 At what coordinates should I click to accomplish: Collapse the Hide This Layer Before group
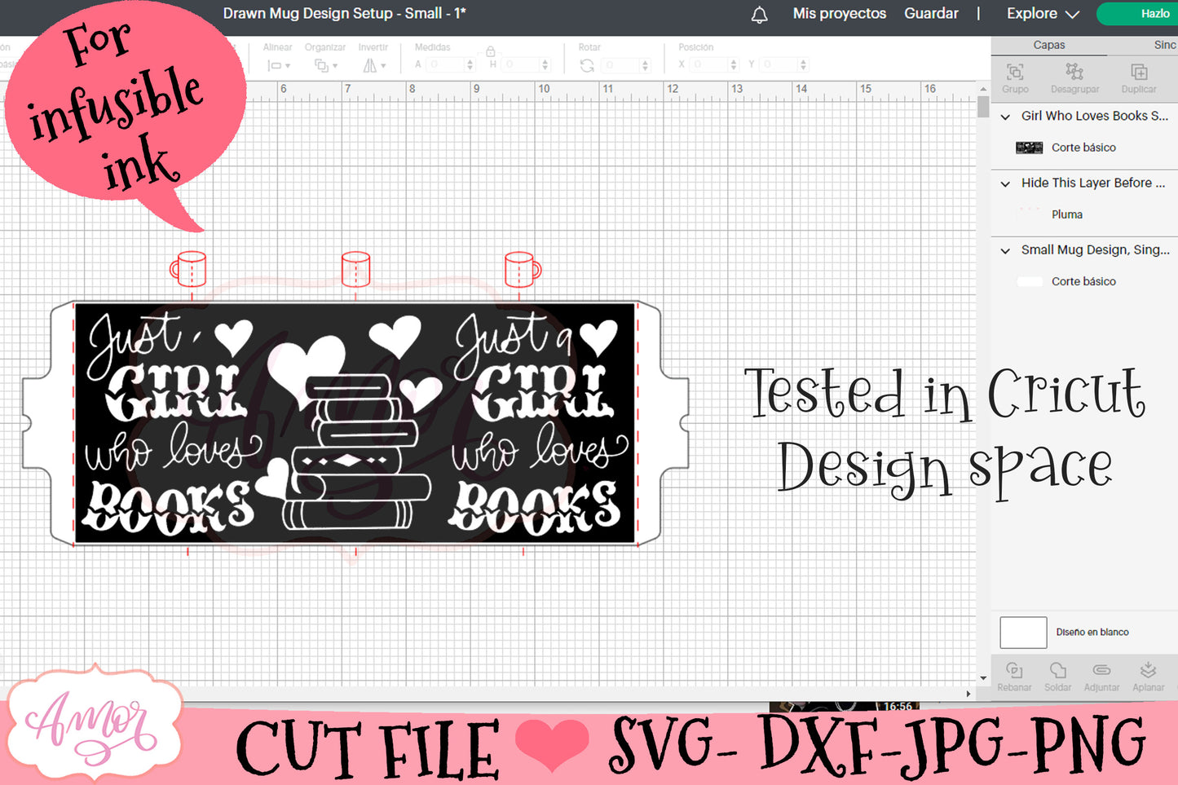[1005, 183]
